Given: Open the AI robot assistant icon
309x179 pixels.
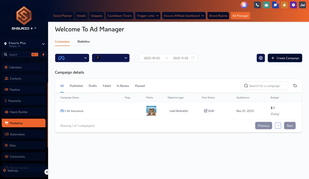Looking at the screenshot, I should 266,5.
